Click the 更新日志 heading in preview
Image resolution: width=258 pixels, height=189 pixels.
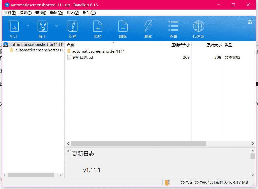[x=83, y=154]
